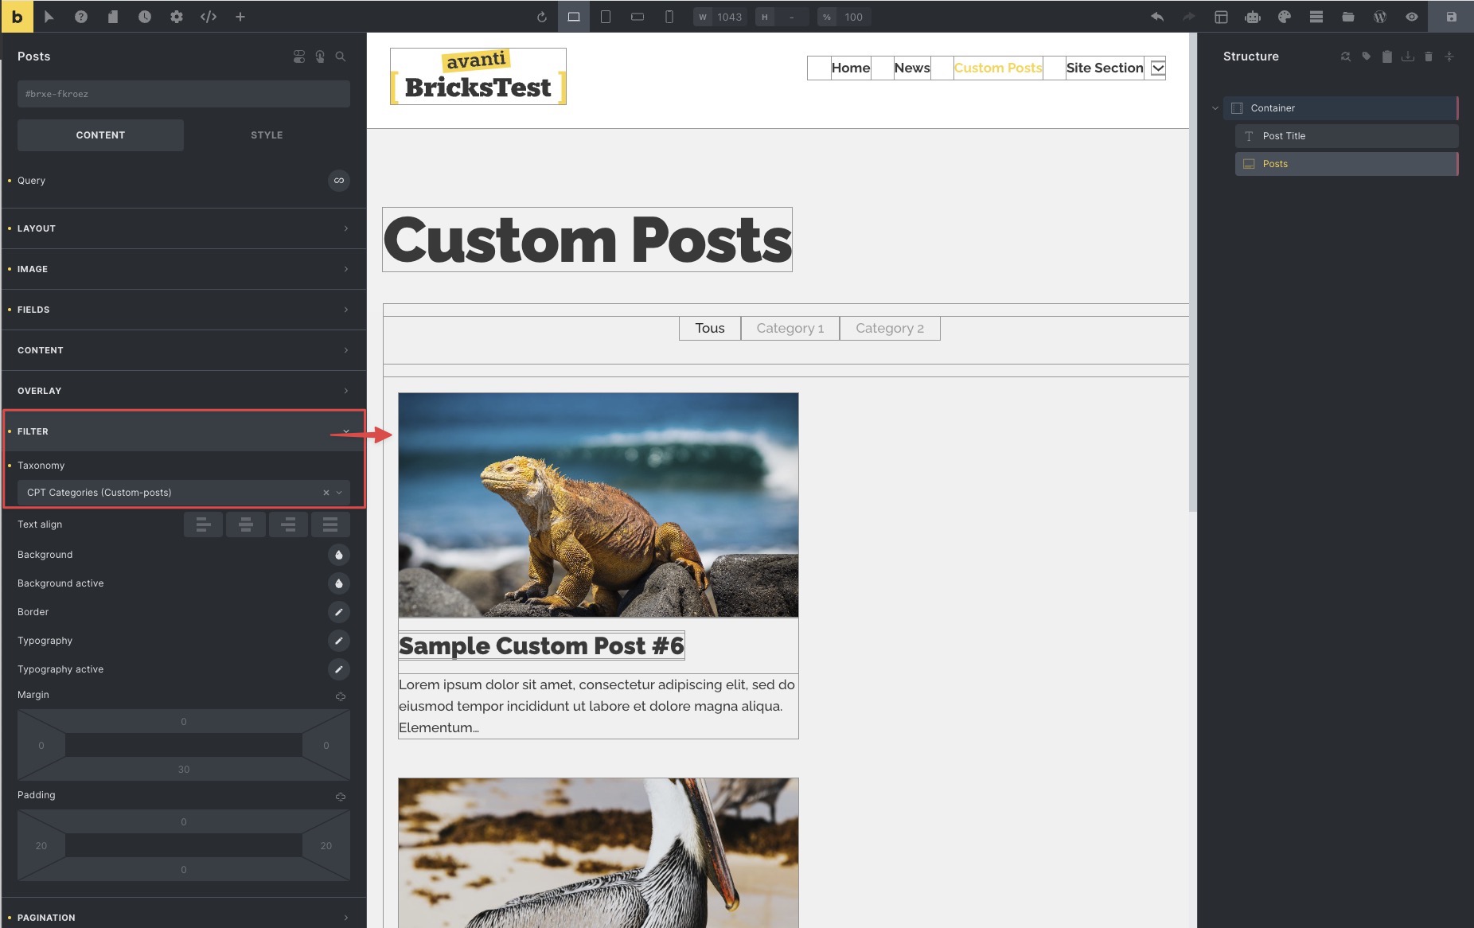Open the Background active color picker
Viewport: 1474px width, 928px height.
339,583
